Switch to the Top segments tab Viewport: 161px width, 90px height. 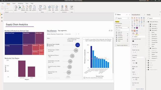(x=62, y=30)
